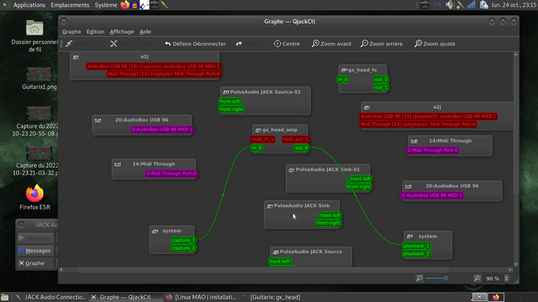The height and width of the screenshot is (302, 538).
Task: Click the amplifier launcher beside Système
Action: (154, 5)
